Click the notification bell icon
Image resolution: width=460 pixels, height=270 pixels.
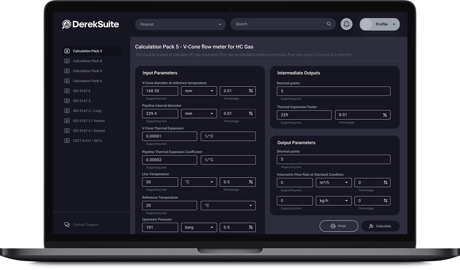coord(346,24)
